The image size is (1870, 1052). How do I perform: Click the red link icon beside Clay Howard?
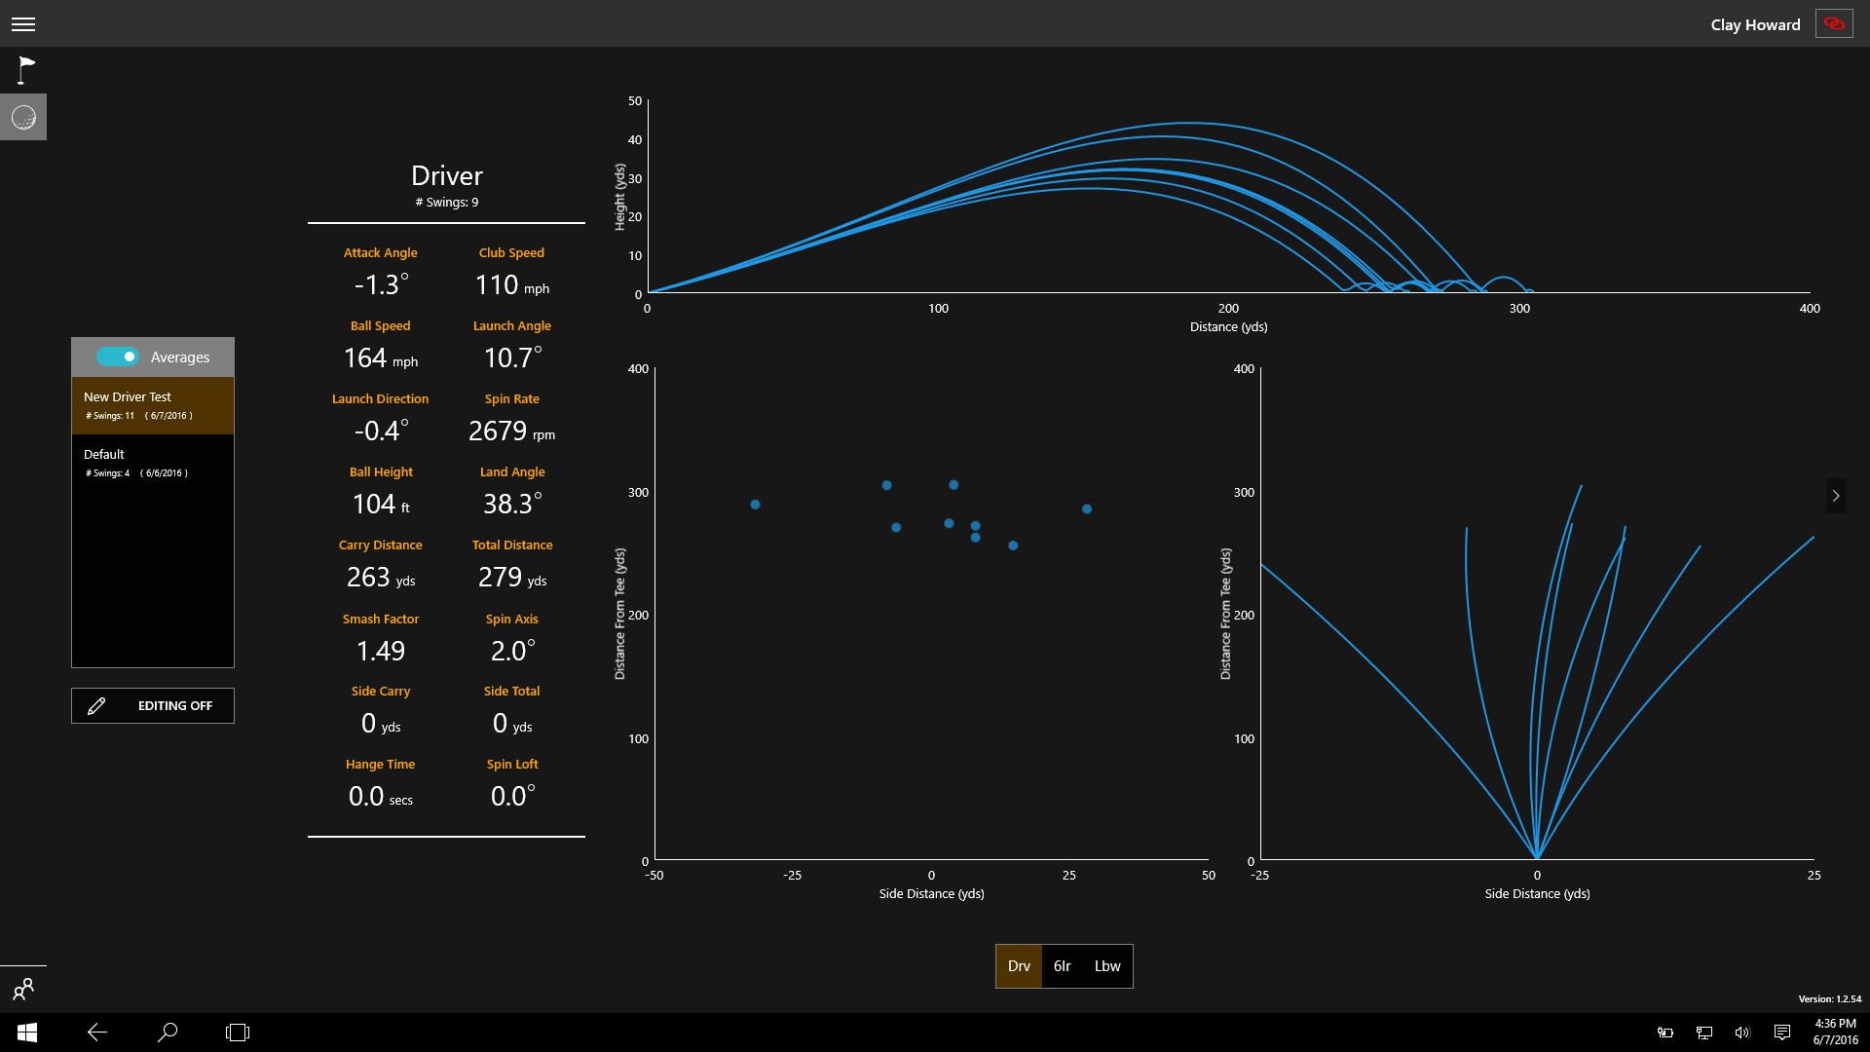point(1834,24)
